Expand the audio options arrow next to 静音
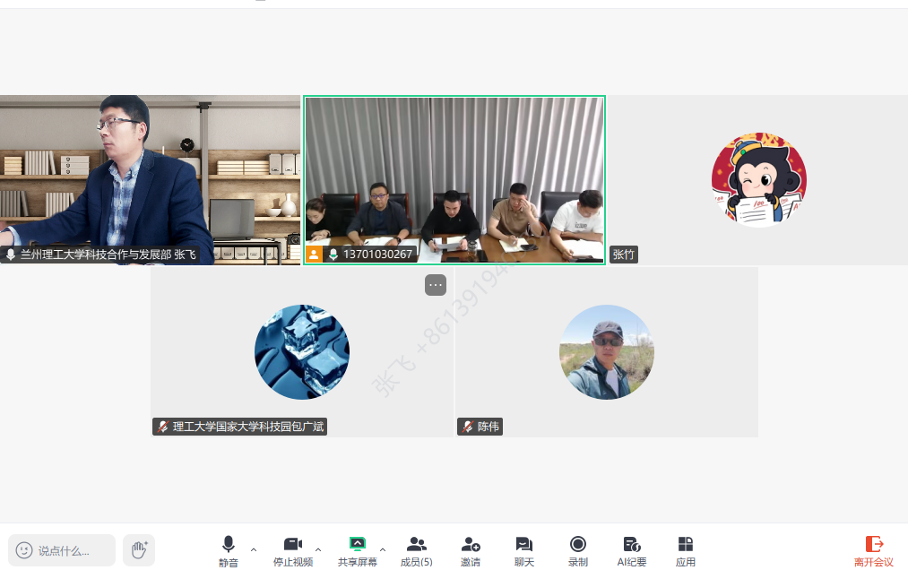908x570 pixels. 252,548
